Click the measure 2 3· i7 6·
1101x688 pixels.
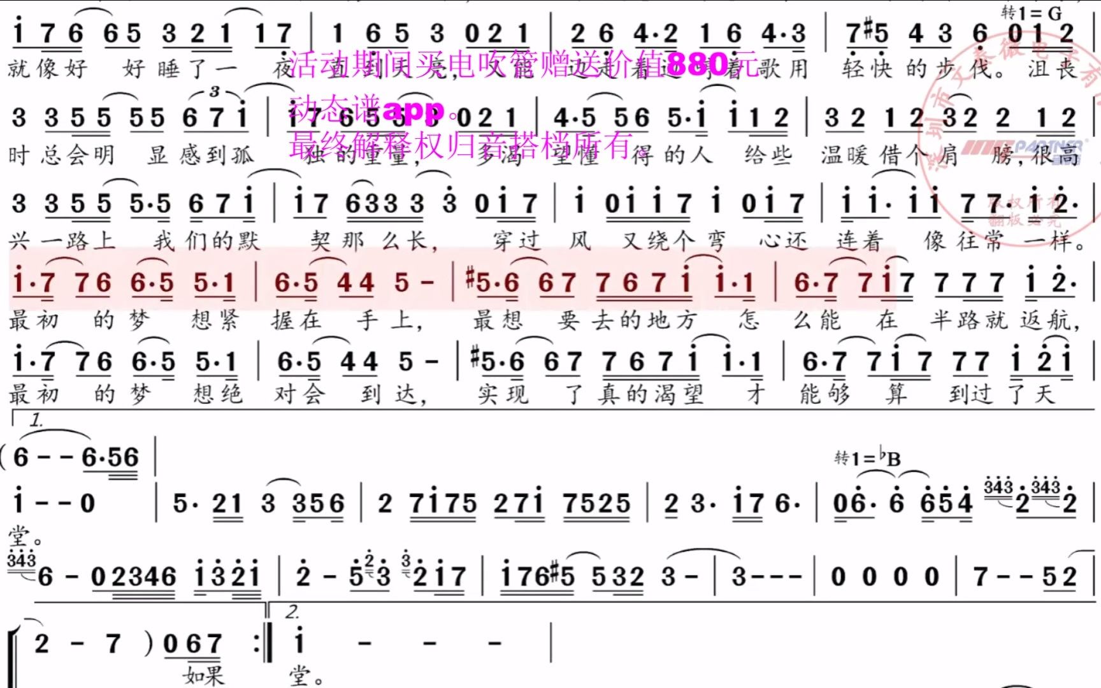click(x=731, y=503)
